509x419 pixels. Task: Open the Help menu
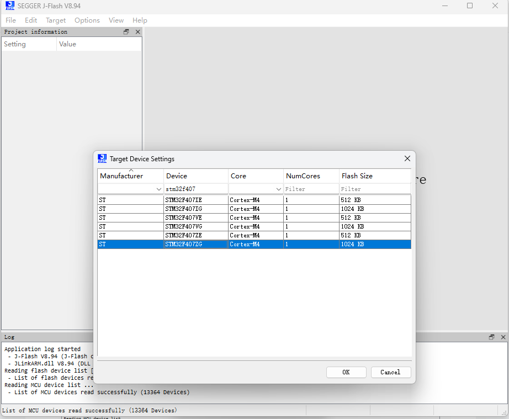(x=140, y=20)
